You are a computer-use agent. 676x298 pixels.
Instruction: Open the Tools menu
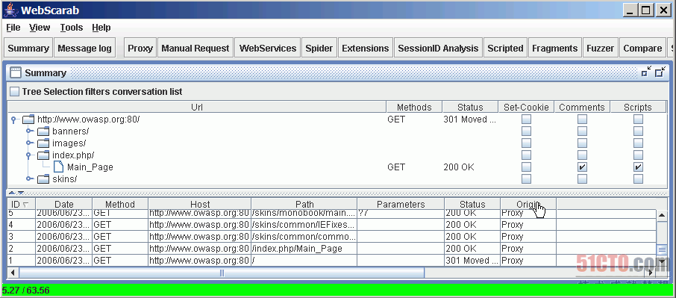[71, 28]
